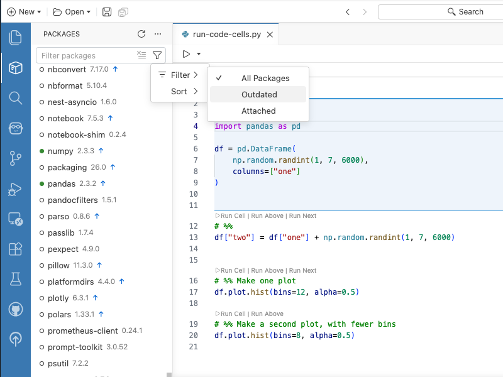This screenshot has height=377, width=503.
Task: Click the top Search bar
Action: pyautogui.click(x=440, y=12)
